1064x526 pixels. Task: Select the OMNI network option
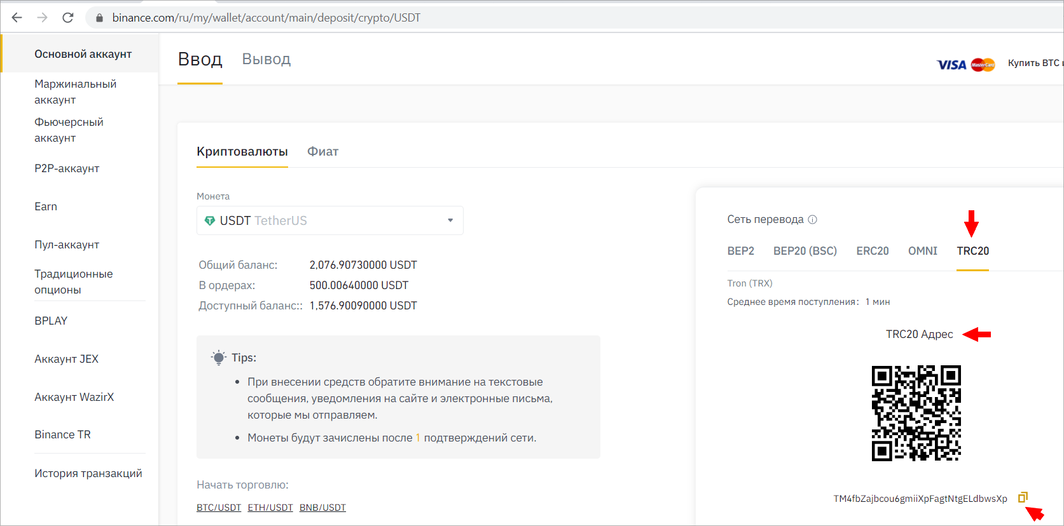tap(922, 251)
